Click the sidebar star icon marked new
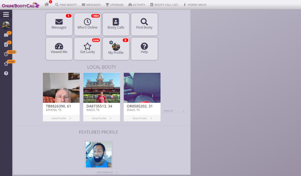301x176 pixels. click(6, 64)
